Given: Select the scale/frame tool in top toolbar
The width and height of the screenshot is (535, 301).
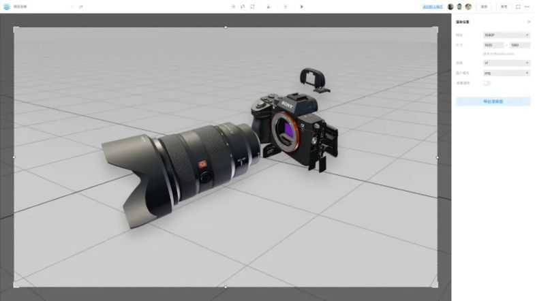Looking at the screenshot, I should click(x=252, y=7).
